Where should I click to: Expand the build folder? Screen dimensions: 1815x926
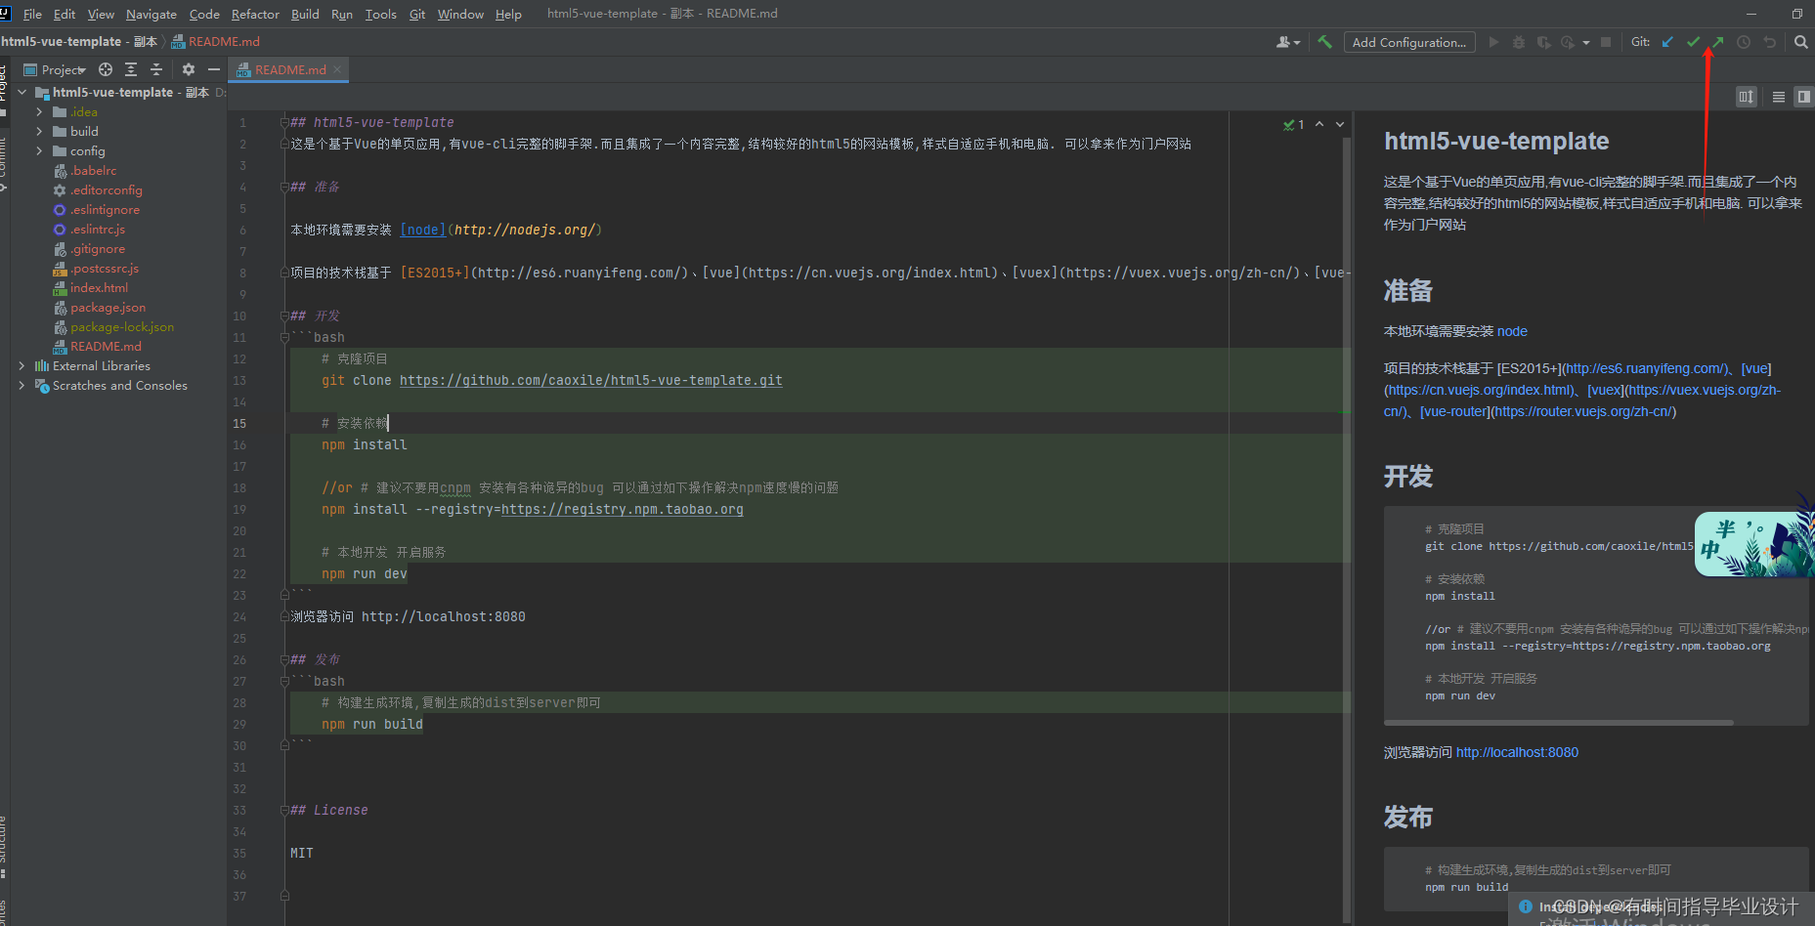[39, 131]
